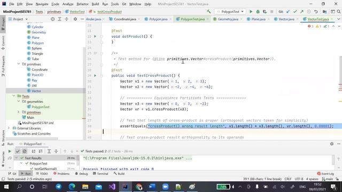Image resolution: width=342 pixels, height=192 pixels.
Task: Open Git history clock icon
Action: tap(309, 12)
